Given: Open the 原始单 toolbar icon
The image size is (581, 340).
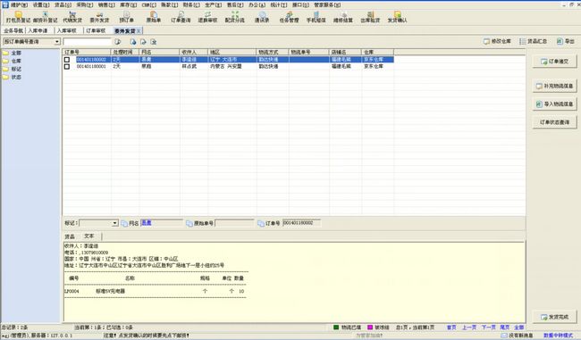Looking at the screenshot, I should [x=154, y=17].
